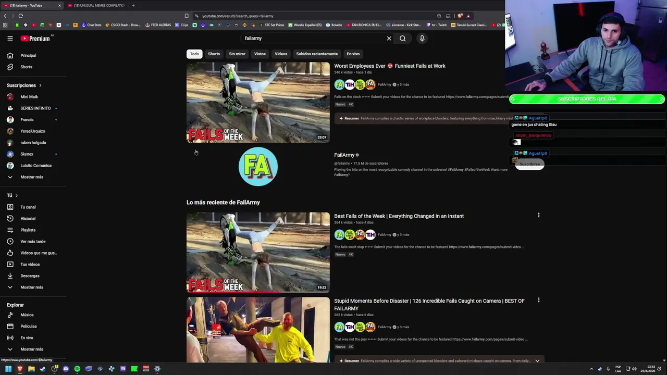
Task: Open a new browser tab
Action: (133, 5)
